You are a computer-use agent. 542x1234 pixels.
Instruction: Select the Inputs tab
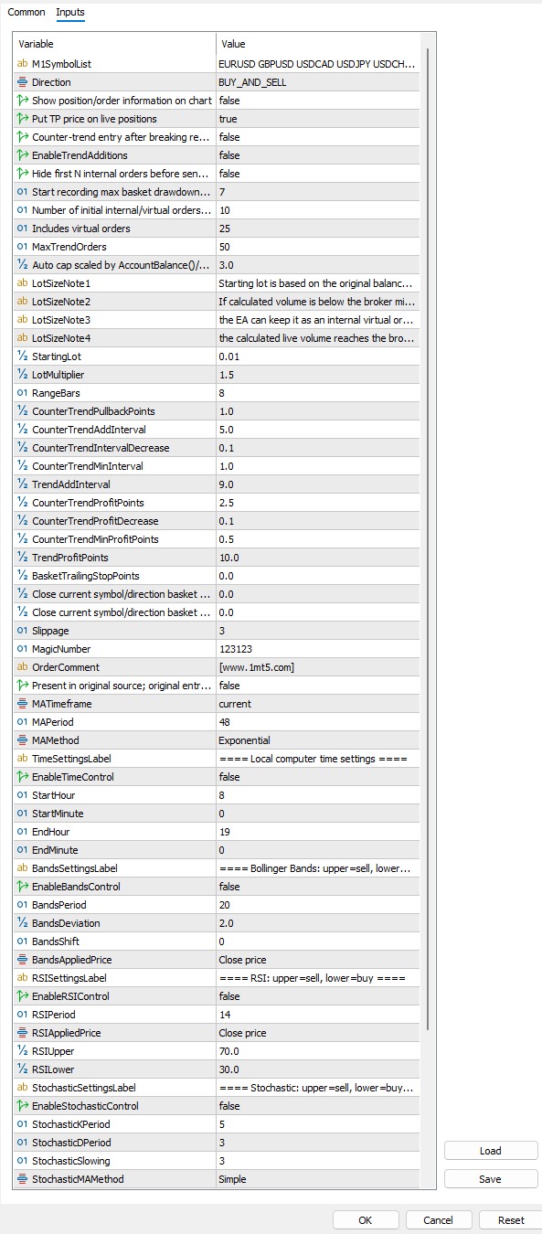pyautogui.click(x=70, y=13)
